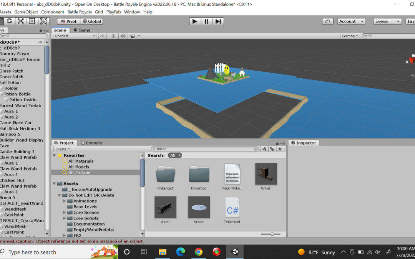Open the PlayFab menu
The image size is (415, 259).
113,12
